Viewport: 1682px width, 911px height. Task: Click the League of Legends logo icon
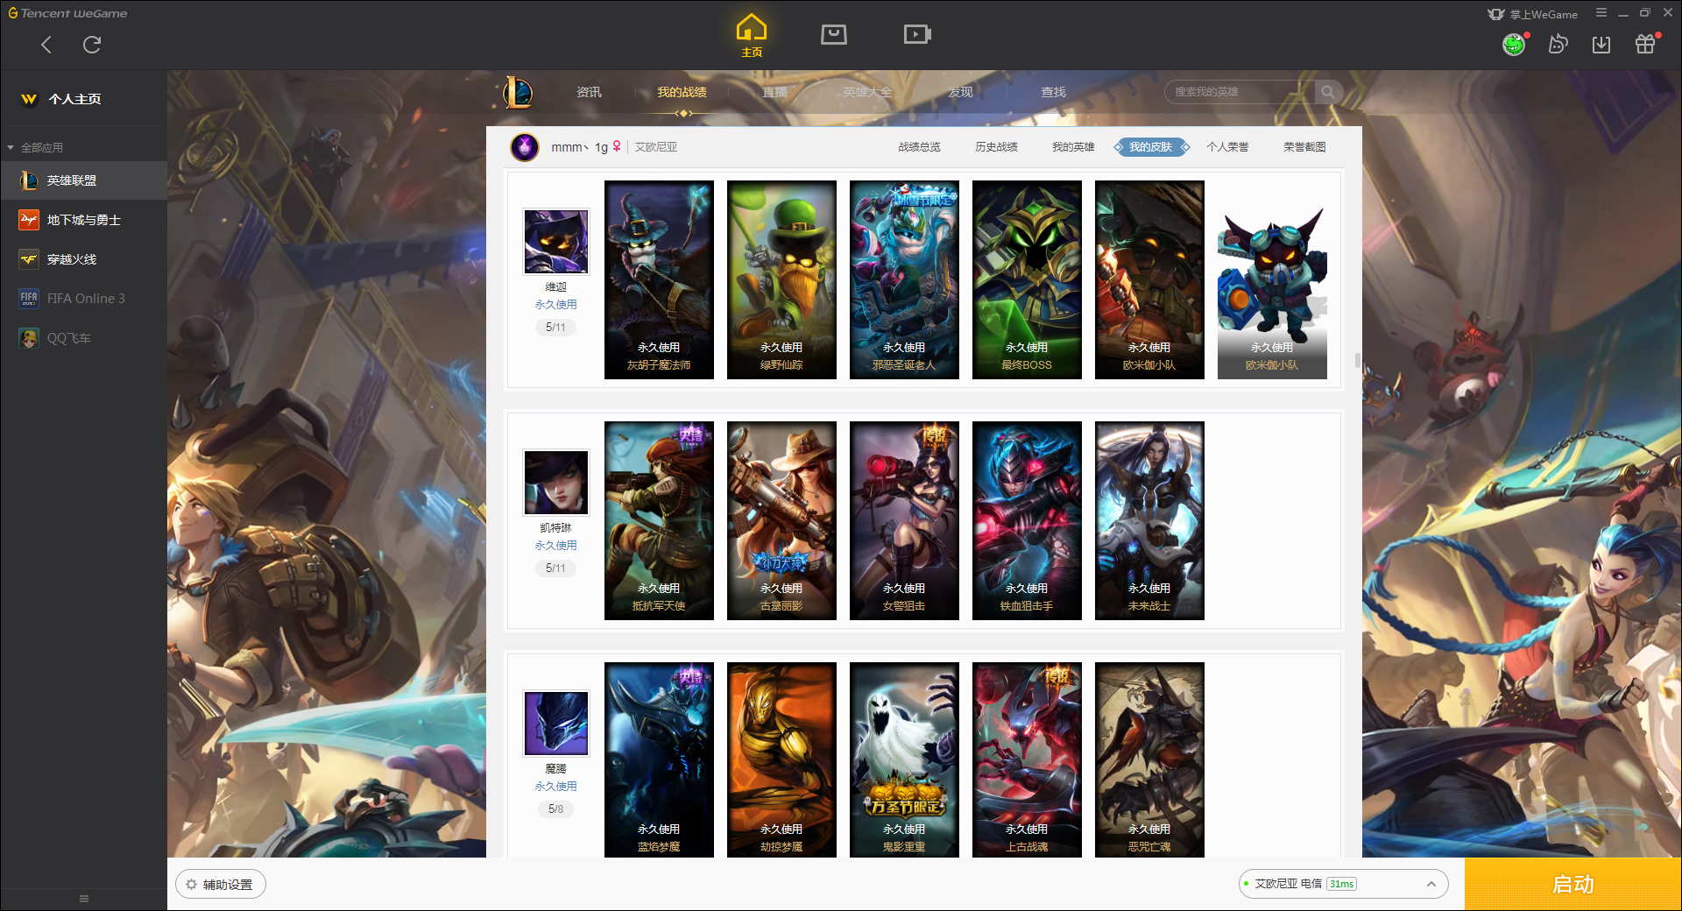(x=518, y=92)
